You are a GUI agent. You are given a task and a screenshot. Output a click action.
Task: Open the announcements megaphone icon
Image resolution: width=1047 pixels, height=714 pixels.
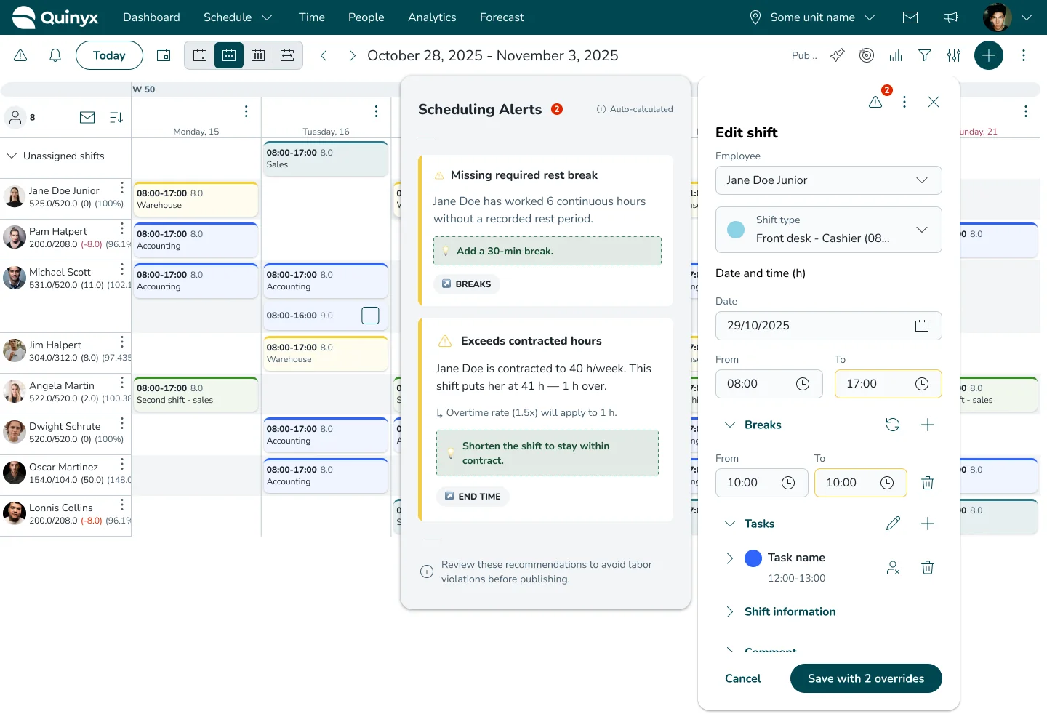click(x=951, y=17)
